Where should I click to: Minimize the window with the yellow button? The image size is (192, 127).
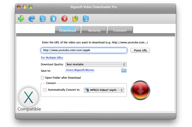coord(25,7)
